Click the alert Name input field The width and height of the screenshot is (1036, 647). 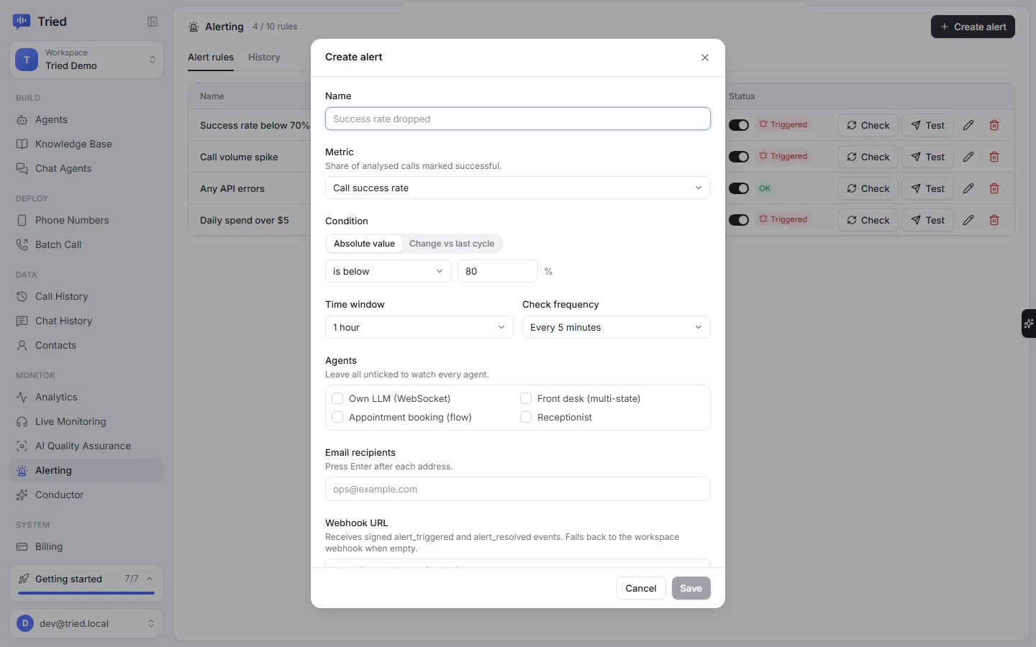click(518, 119)
